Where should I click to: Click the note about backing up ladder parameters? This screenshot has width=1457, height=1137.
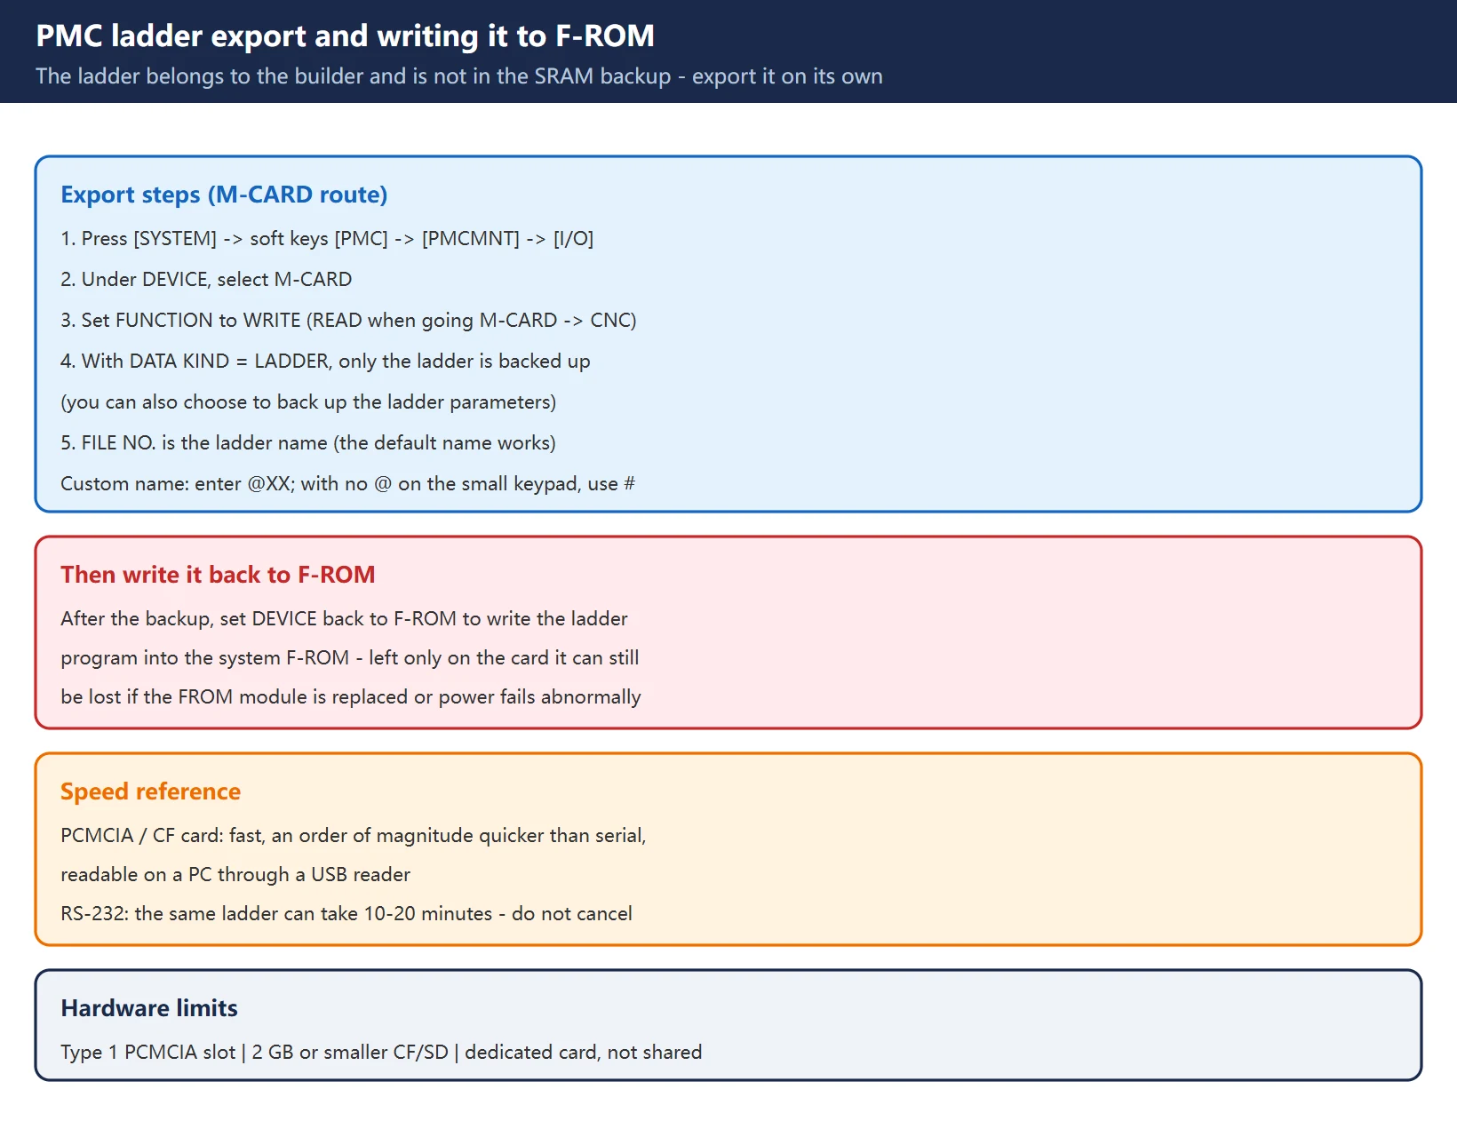point(308,402)
